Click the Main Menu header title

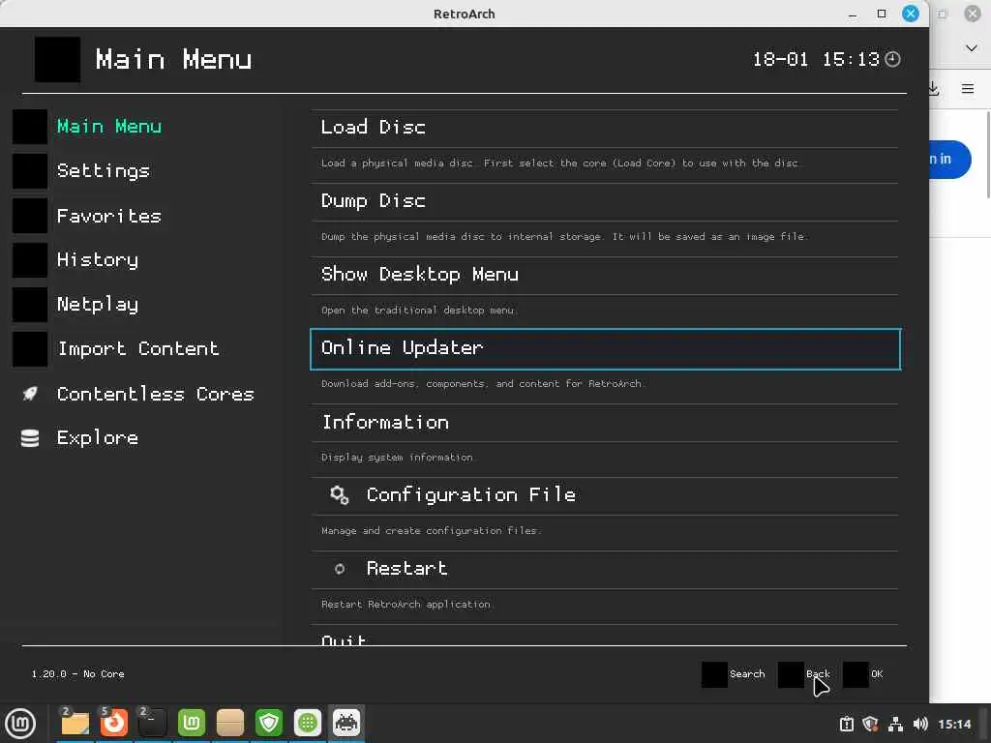coord(174,59)
